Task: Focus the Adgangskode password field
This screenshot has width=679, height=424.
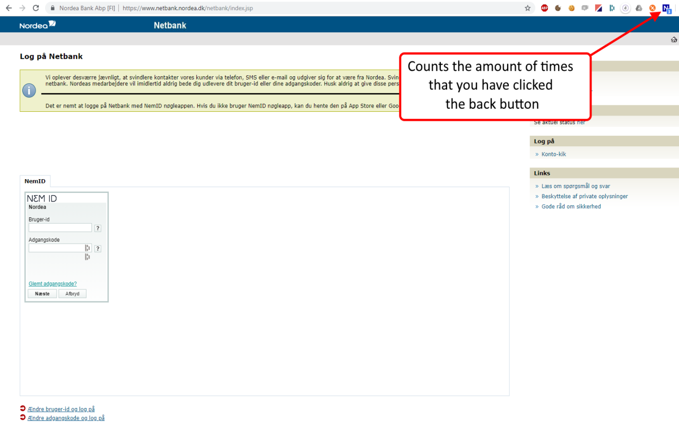Action: point(60,248)
